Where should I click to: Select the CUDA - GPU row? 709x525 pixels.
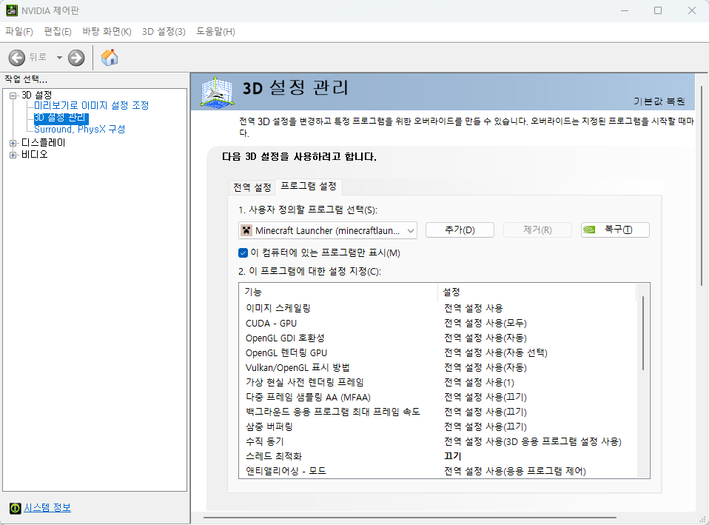(437, 323)
